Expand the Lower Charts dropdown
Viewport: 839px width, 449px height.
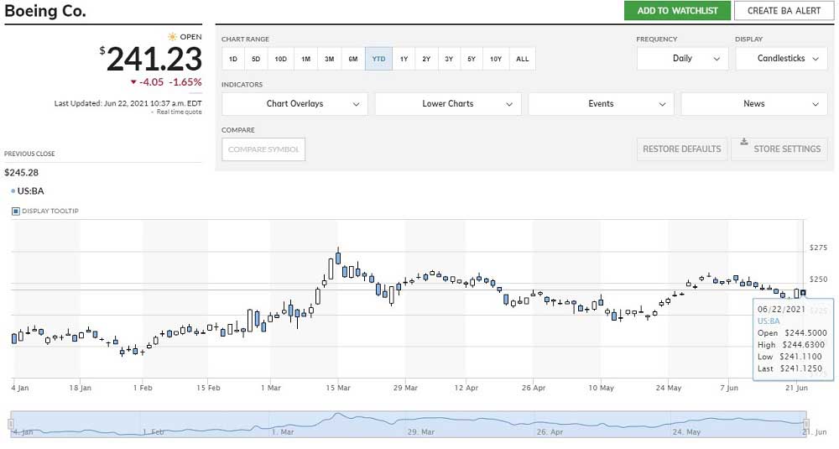(x=448, y=104)
